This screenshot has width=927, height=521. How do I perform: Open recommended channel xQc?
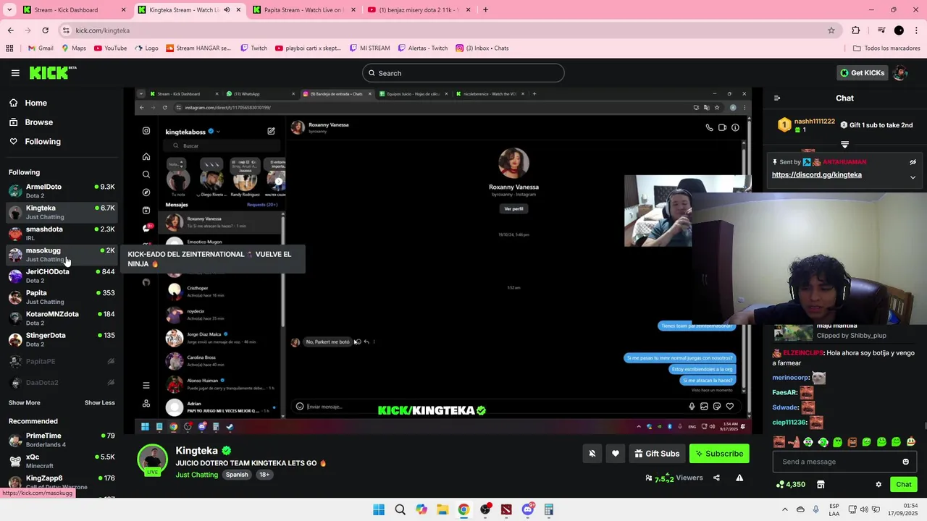(x=62, y=461)
